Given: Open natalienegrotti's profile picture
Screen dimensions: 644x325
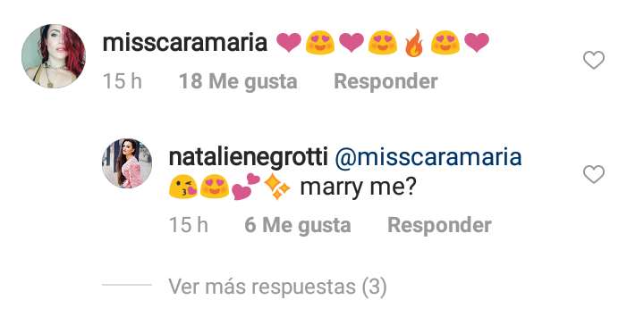Looking at the screenshot, I should pyautogui.click(x=127, y=163).
